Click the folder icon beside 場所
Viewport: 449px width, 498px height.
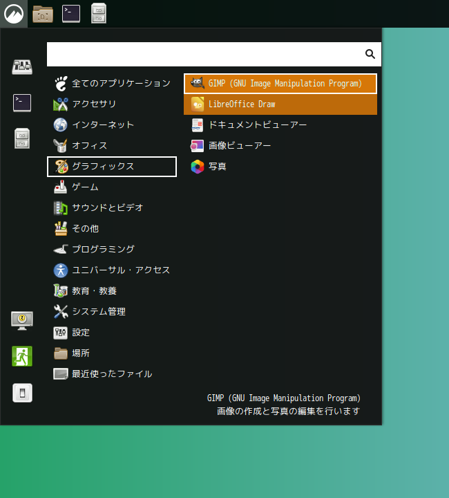point(60,353)
